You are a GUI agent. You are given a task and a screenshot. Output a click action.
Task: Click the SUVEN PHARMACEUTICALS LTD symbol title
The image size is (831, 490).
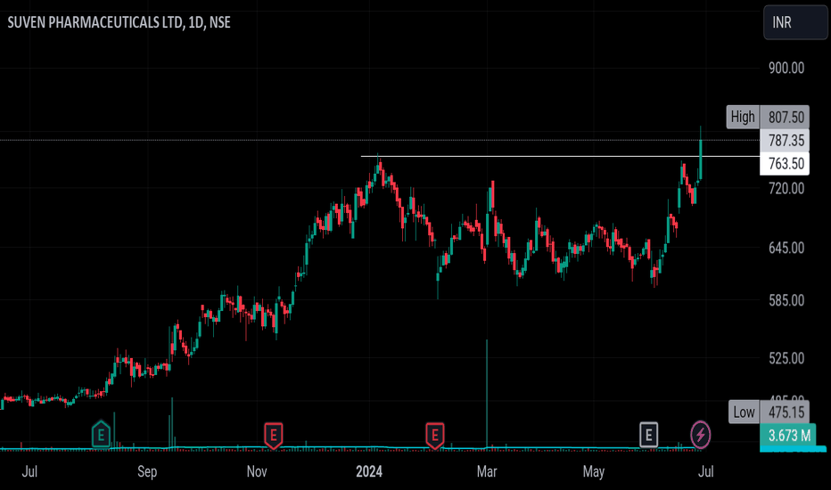click(119, 22)
